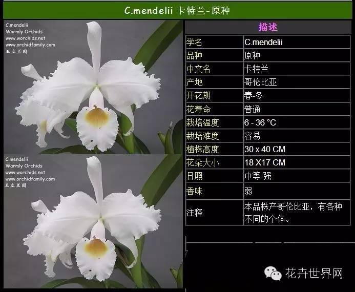Select the 产地 row label
The image size is (355, 292).
[194, 82]
